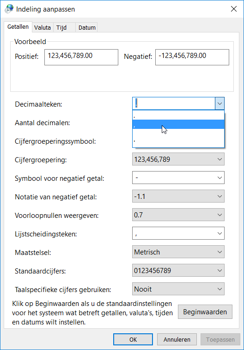Screen dimensions: 244x350
Task: Expand the Cijfergroepering dropdown
Action: point(178,159)
